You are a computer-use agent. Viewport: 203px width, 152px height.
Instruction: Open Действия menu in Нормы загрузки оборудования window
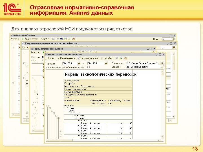[x=36, y=52]
